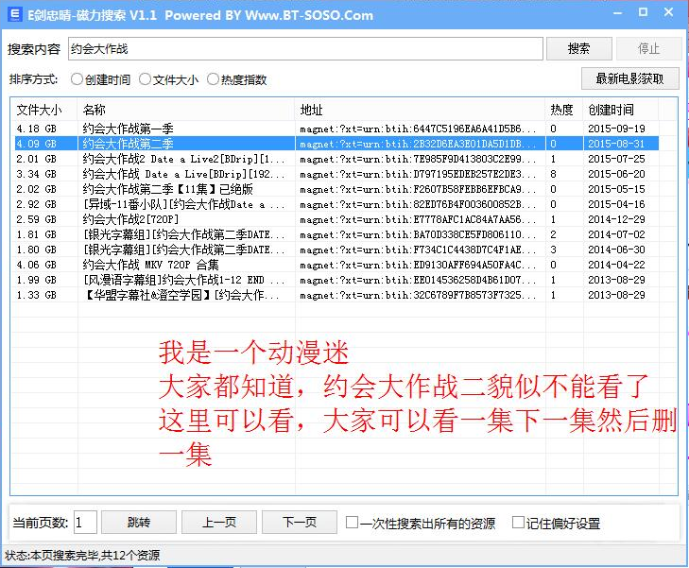
Task: Click the 跳转 button
Action: 139,523
